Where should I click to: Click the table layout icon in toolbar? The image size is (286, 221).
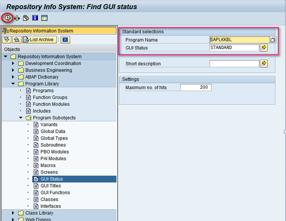click(x=44, y=18)
